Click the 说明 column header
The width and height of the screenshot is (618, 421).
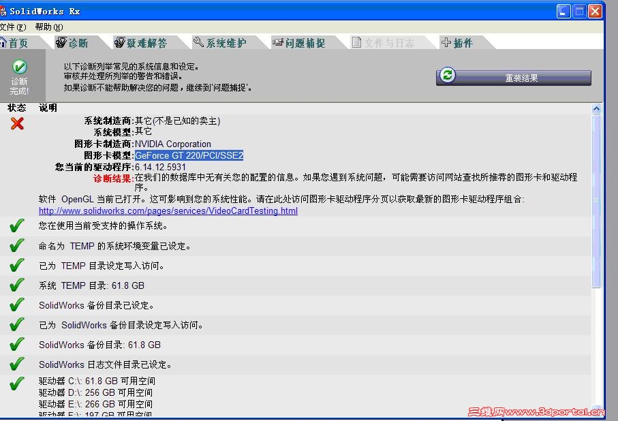pyautogui.click(x=48, y=108)
